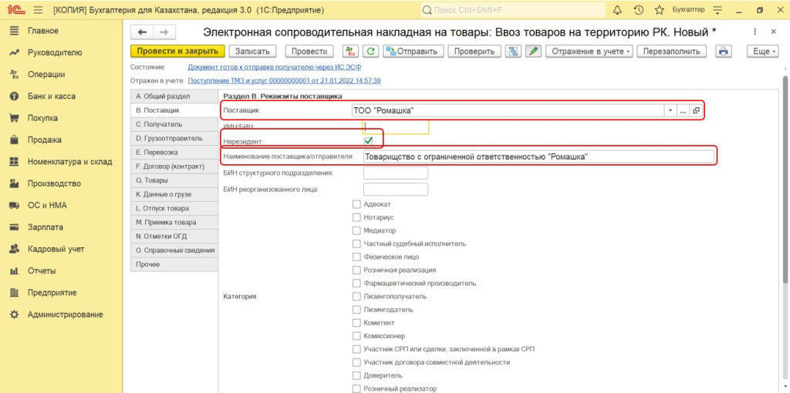Open Продажа section

44,140
